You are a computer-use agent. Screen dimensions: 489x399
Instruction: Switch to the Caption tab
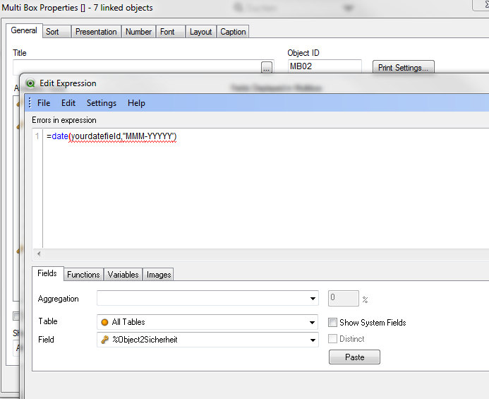(x=233, y=32)
